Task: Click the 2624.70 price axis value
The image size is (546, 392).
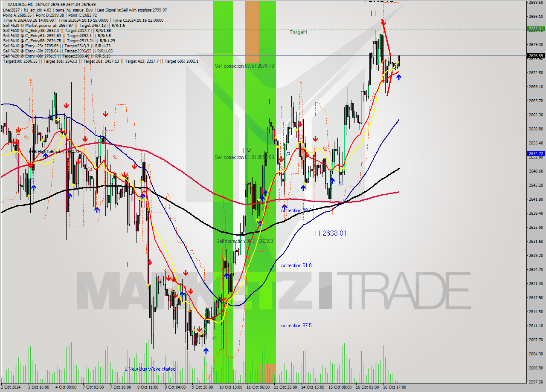Action: tap(536, 269)
